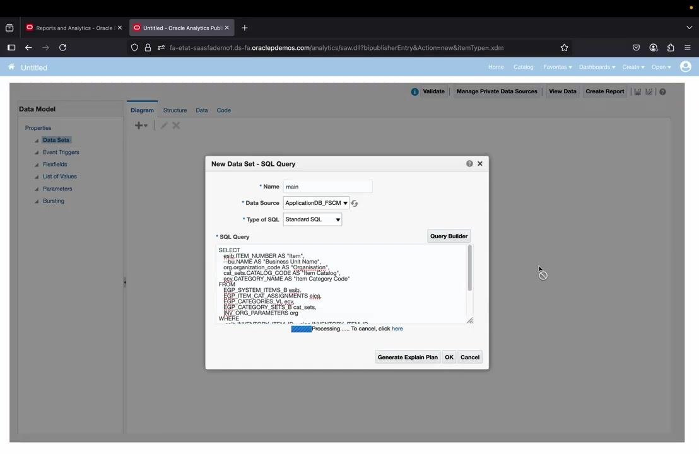This screenshot has height=454, width=699.
Task: Open the Type of SQL dropdown
Action: [312, 219]
